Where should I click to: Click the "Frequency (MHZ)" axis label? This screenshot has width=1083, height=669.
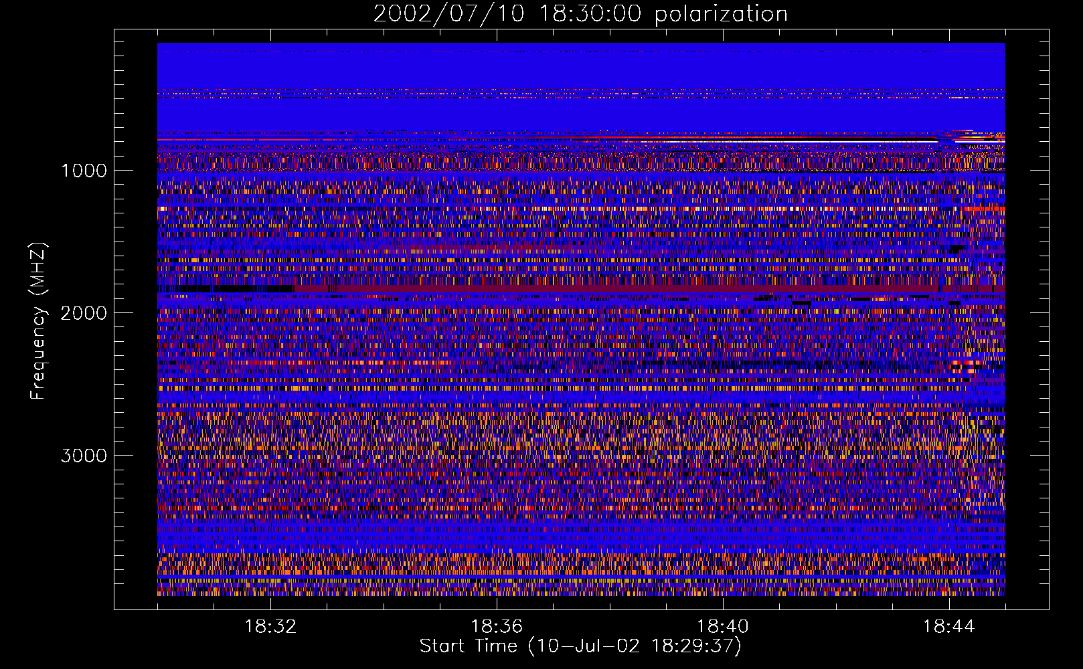click(38, 321)
